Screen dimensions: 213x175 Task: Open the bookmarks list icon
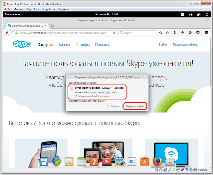coord(167,33)
